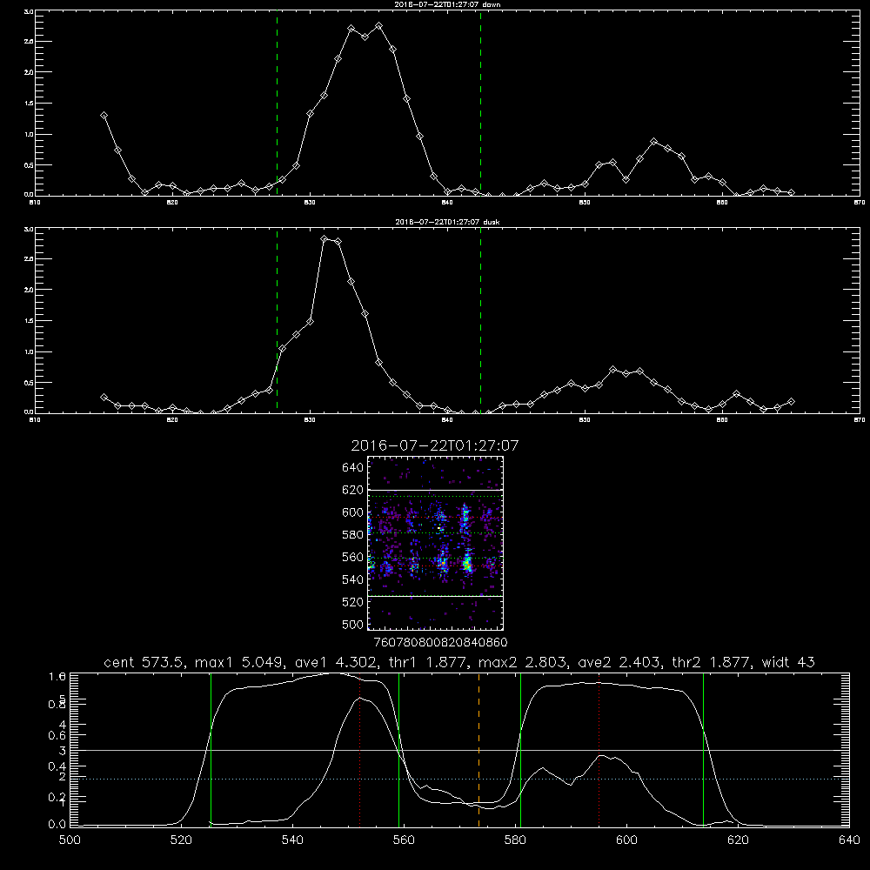The width and height of the screenshot is (870, 870).
Task: Click the solid horizontal line at level 3
Action: [x=460, y=750]
